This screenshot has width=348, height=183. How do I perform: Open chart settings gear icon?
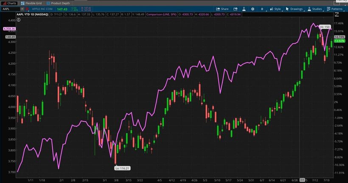[x=253, y=9]
